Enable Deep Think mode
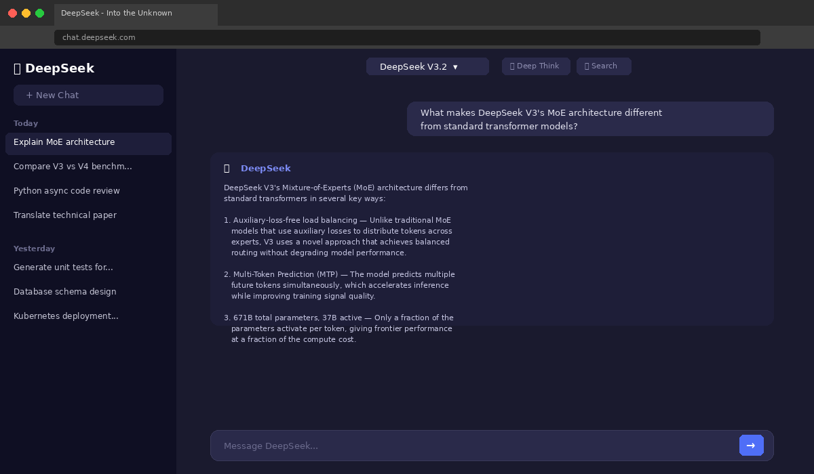Image resolution: width=814 pixels, height=474 pixels. pos(536,66)
